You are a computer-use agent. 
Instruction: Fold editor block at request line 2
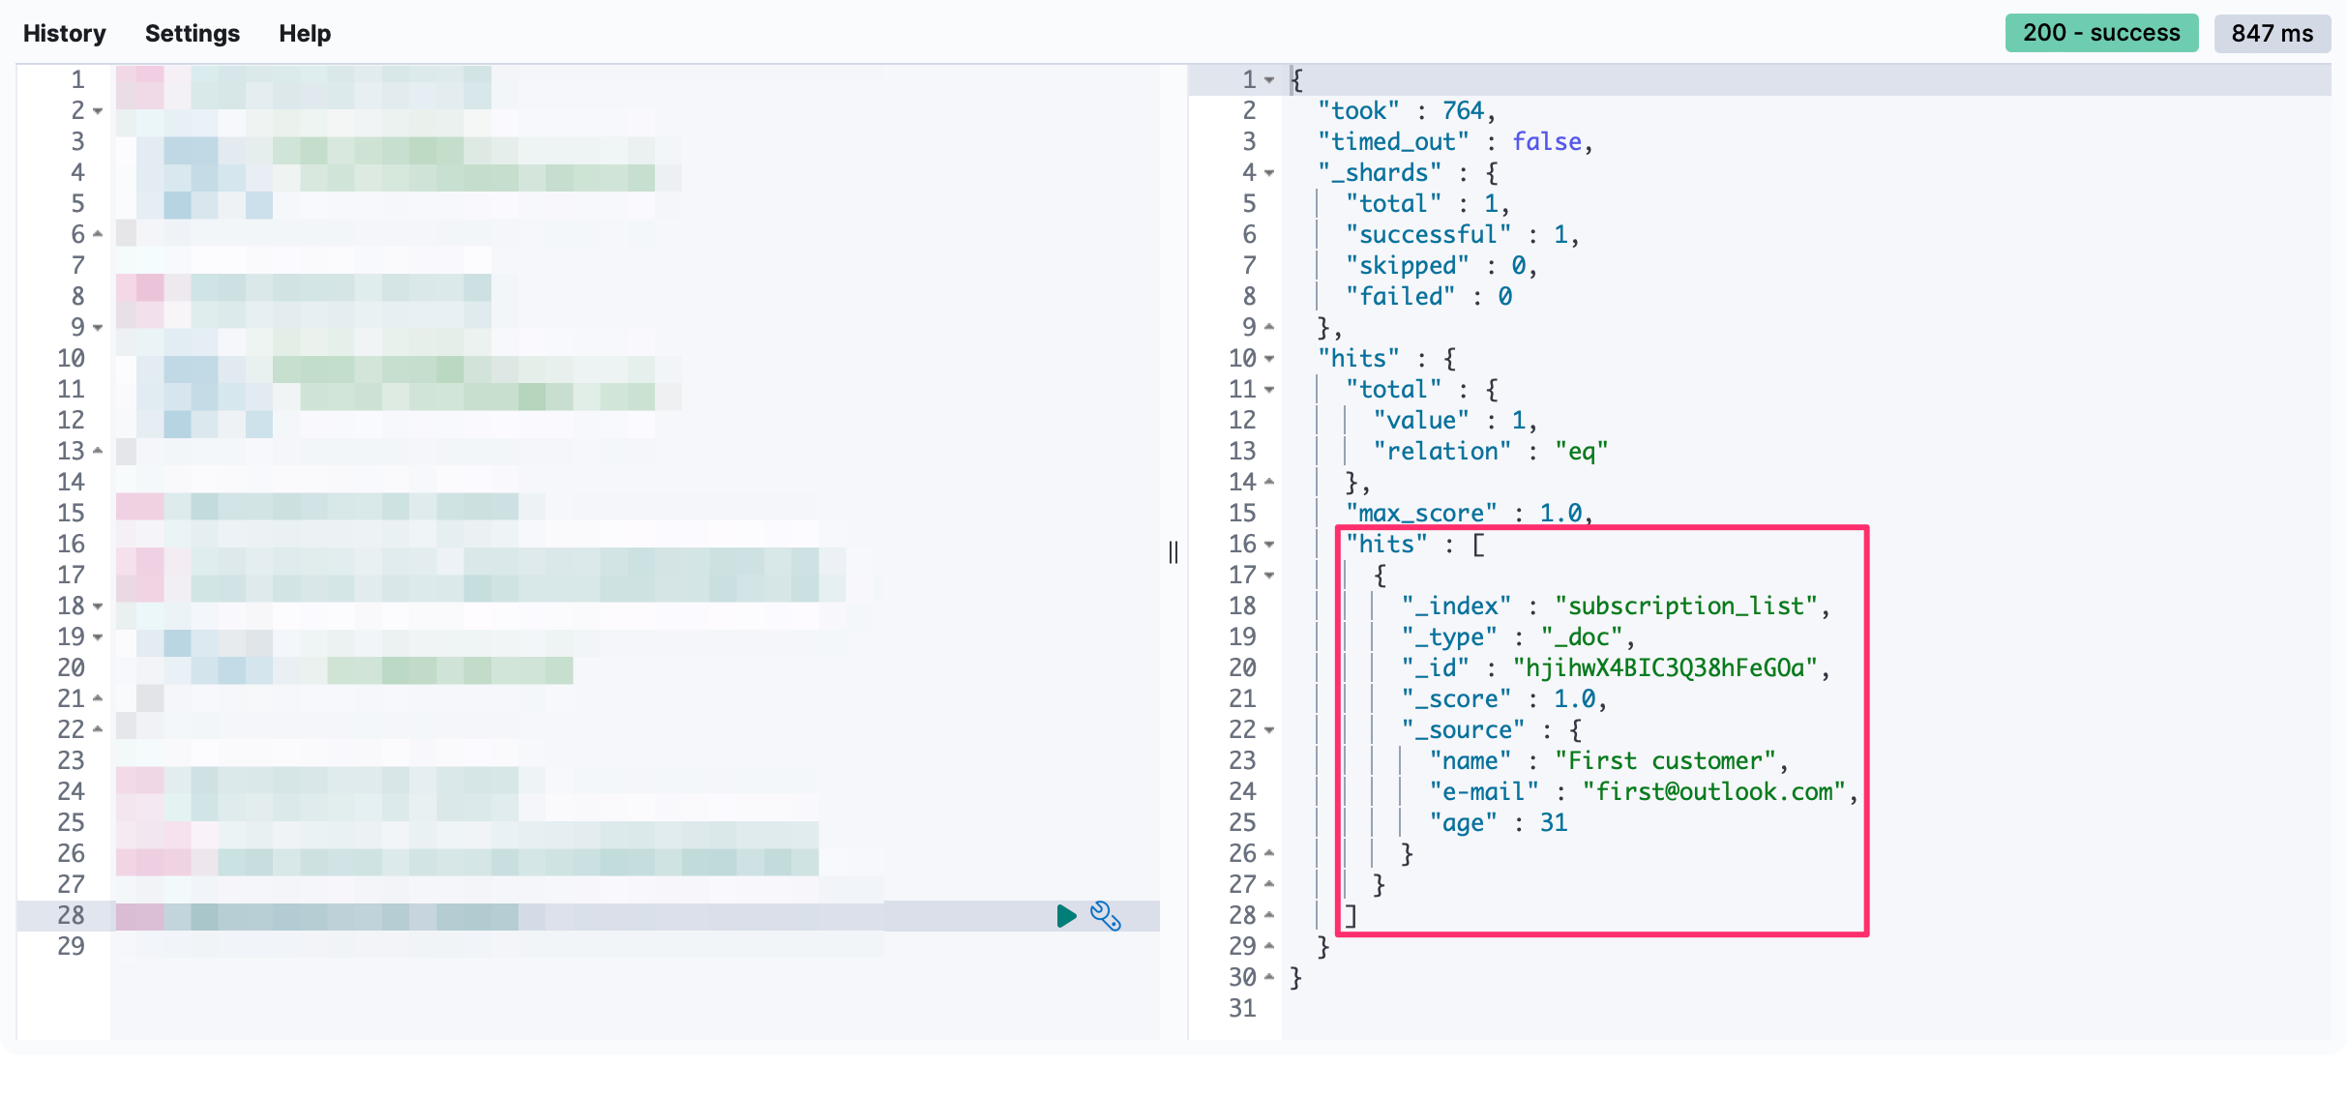pos(98,111)
